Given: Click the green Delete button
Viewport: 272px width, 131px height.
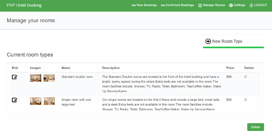Looking at the screenshot, I should click(256, 127).
